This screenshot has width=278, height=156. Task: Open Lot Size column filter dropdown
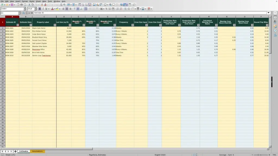(70, 25)
